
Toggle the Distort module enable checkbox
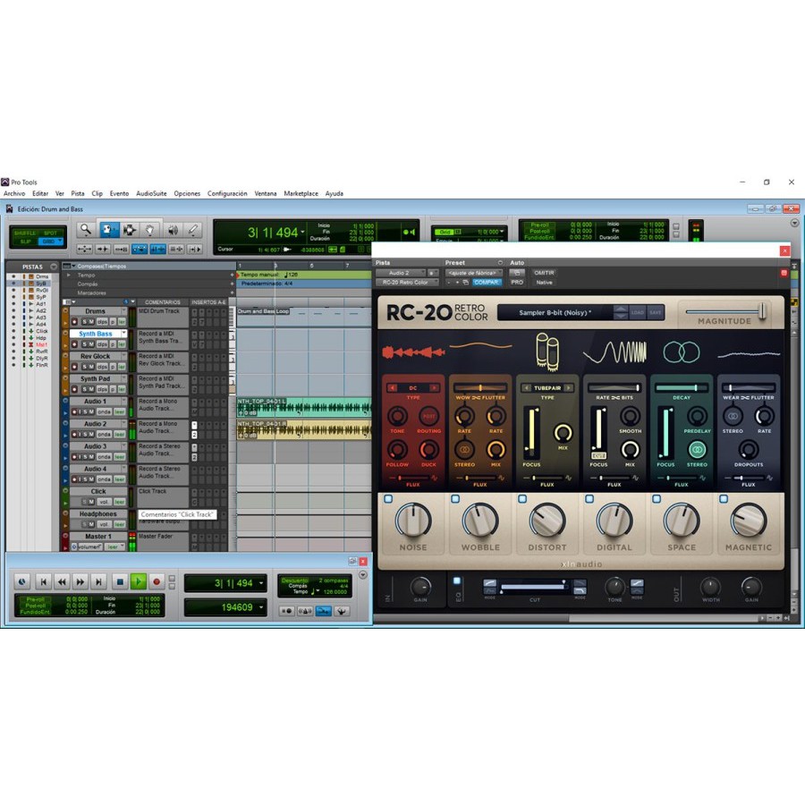pyautogui.click(x=522, y=498)
